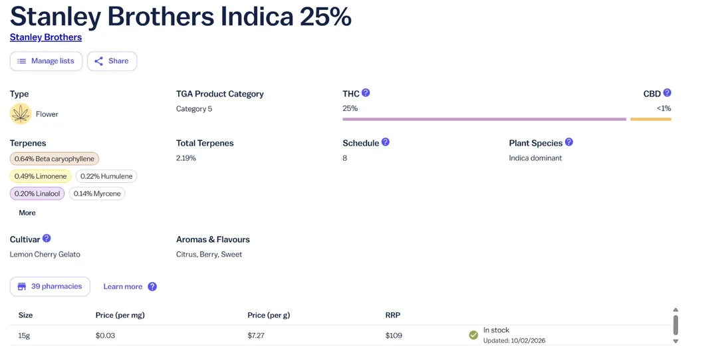Share this product page
The image size is (718, 359).
click(x=112, y=61)
